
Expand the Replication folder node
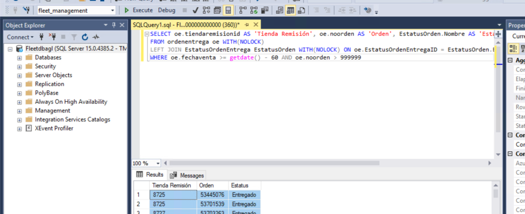19,84
